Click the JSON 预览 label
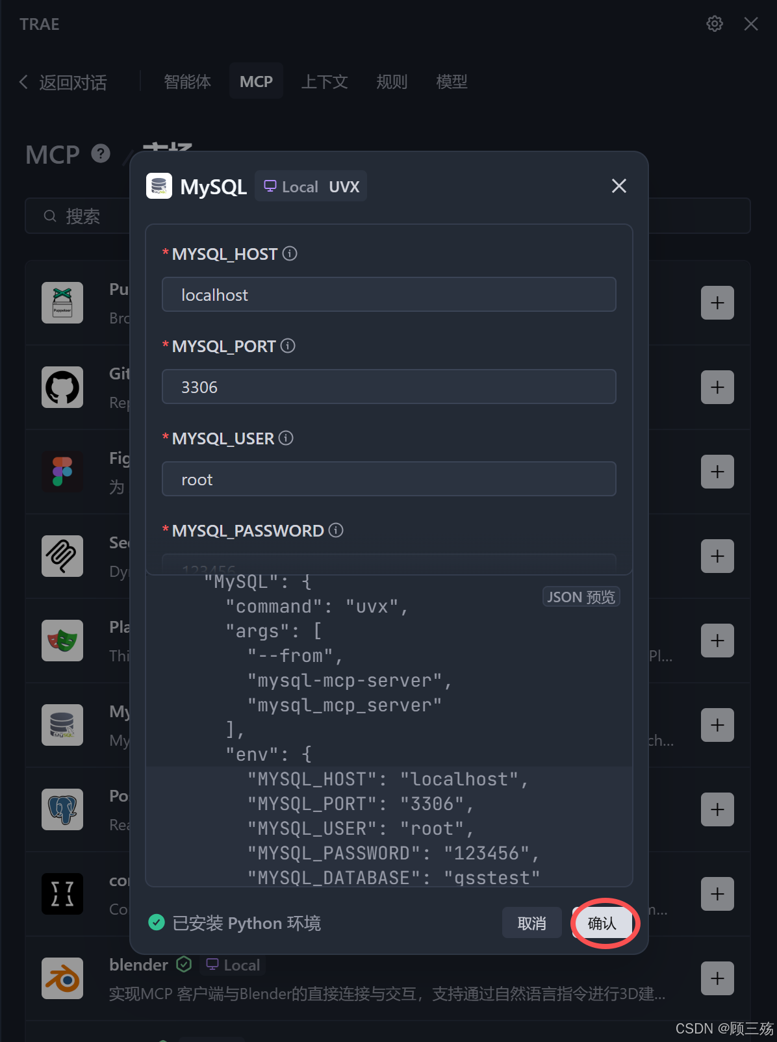Image resolution: width=777 pixels, height=1042 pixels. (581, 596)
